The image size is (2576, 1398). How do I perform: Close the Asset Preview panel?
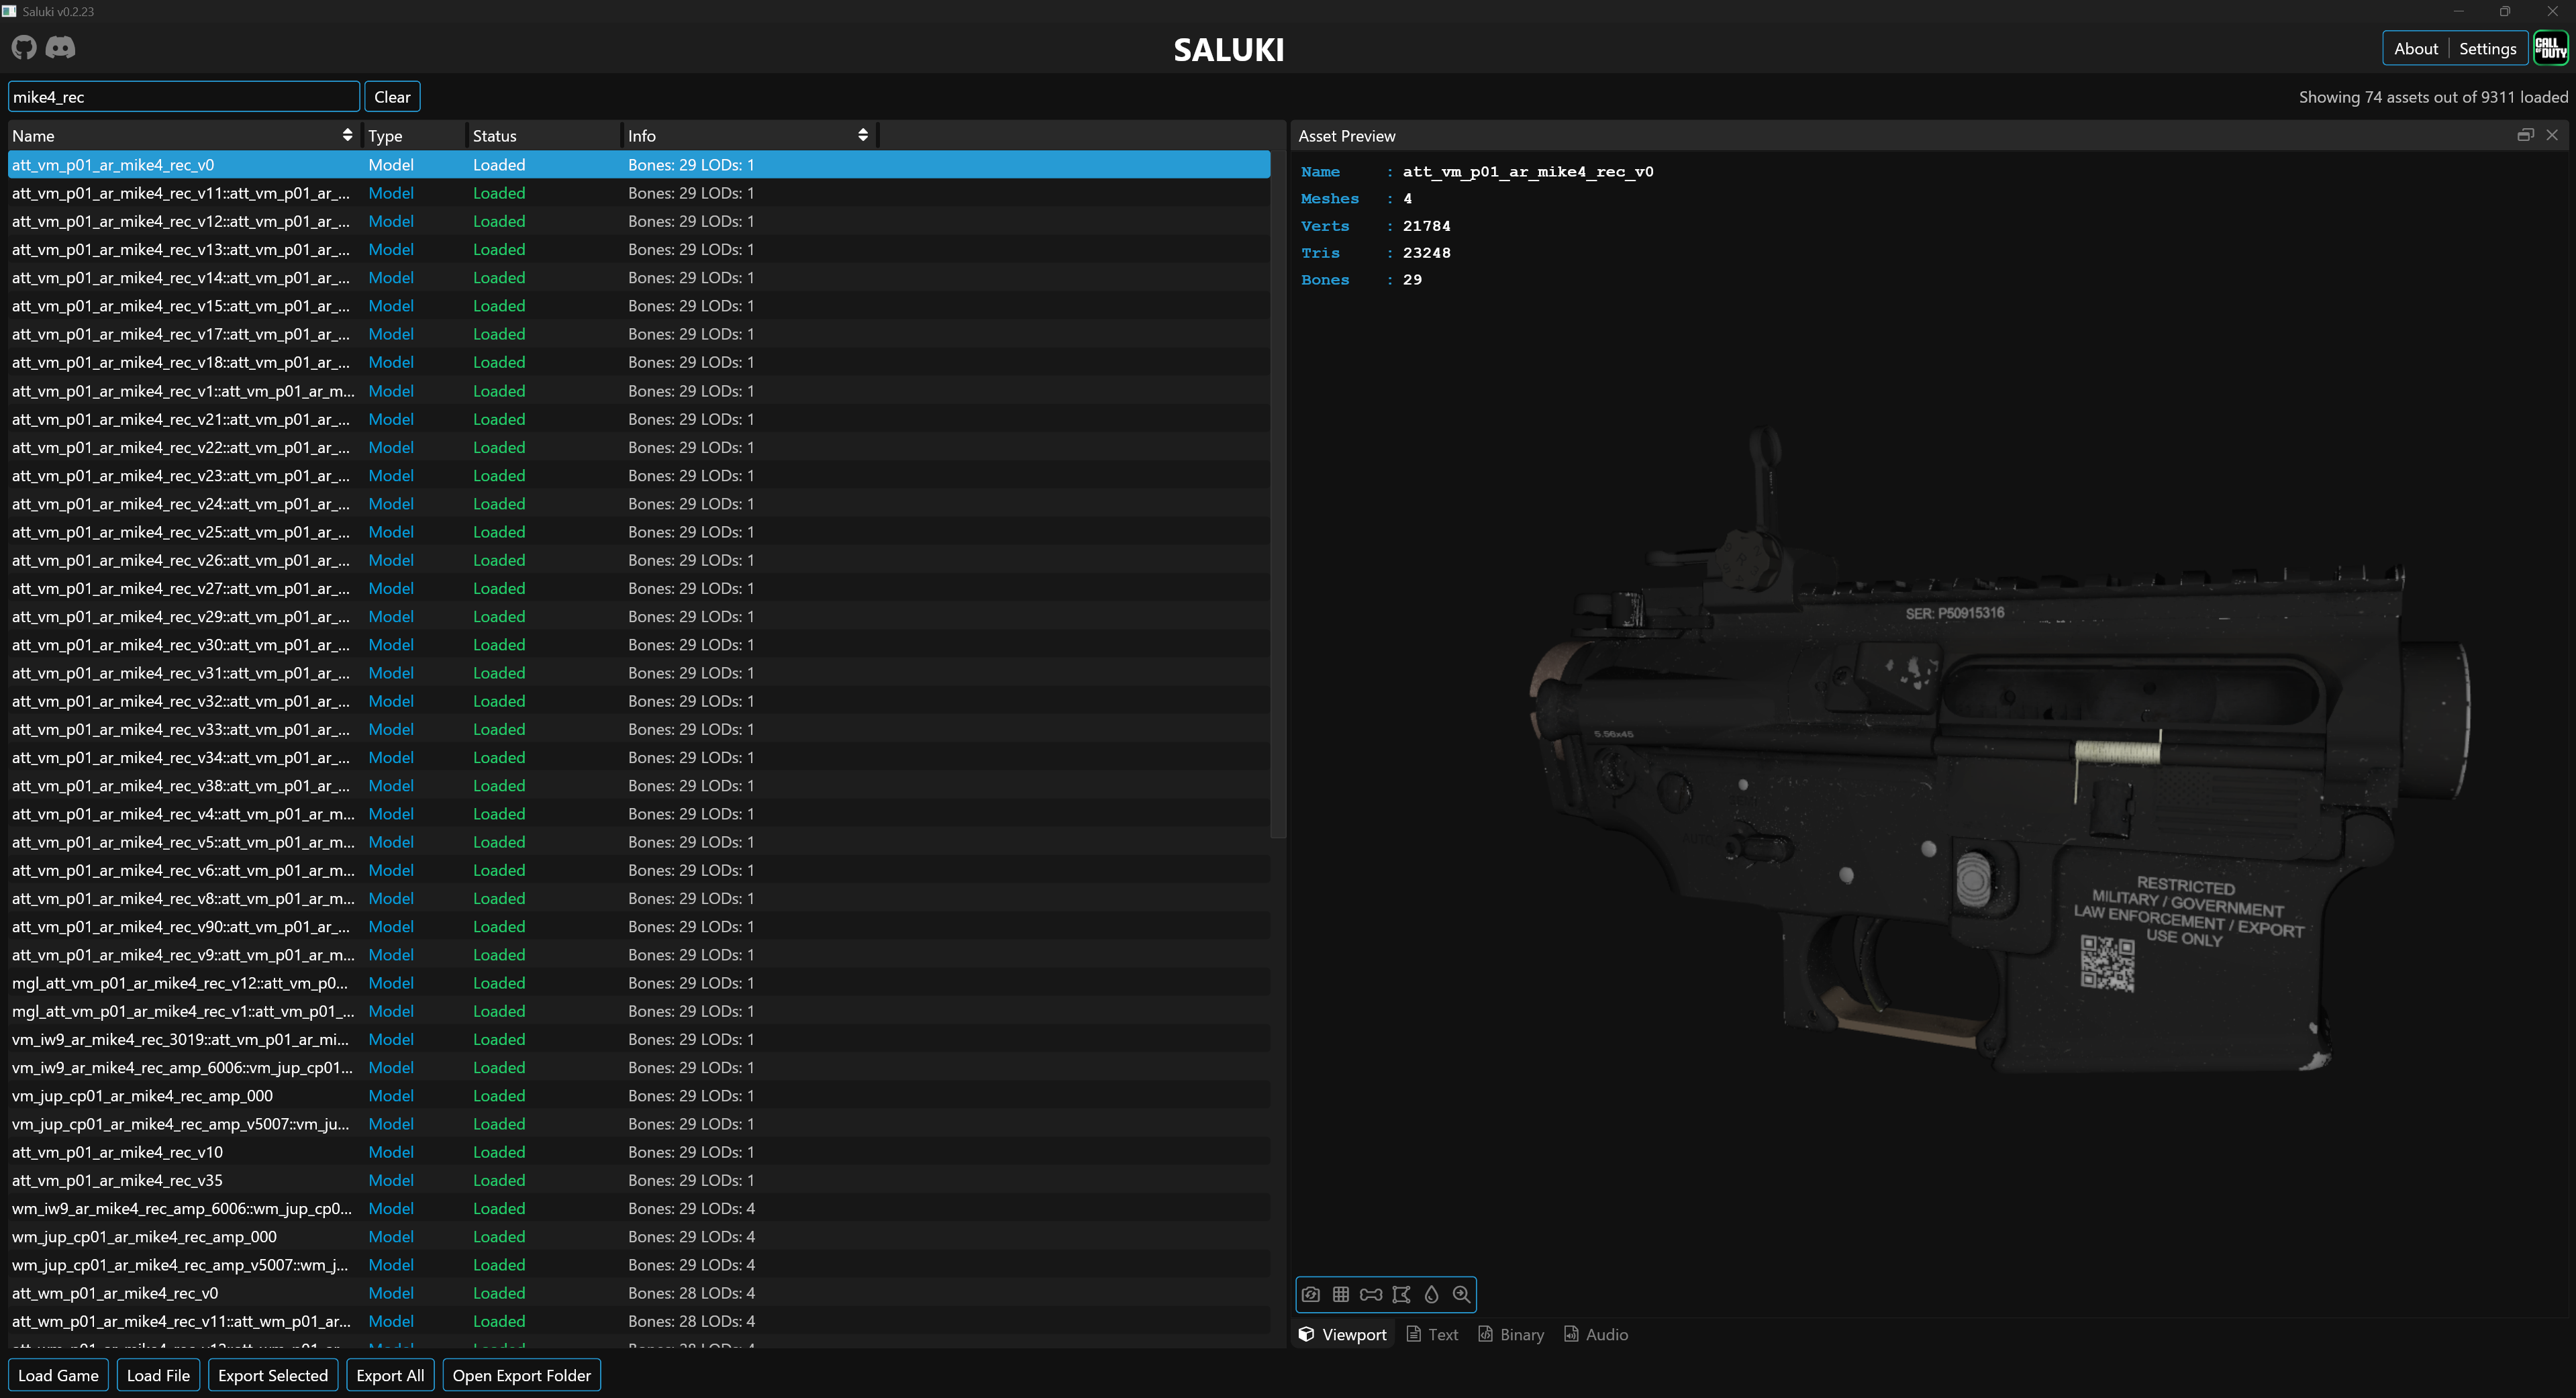point(2552,135)
